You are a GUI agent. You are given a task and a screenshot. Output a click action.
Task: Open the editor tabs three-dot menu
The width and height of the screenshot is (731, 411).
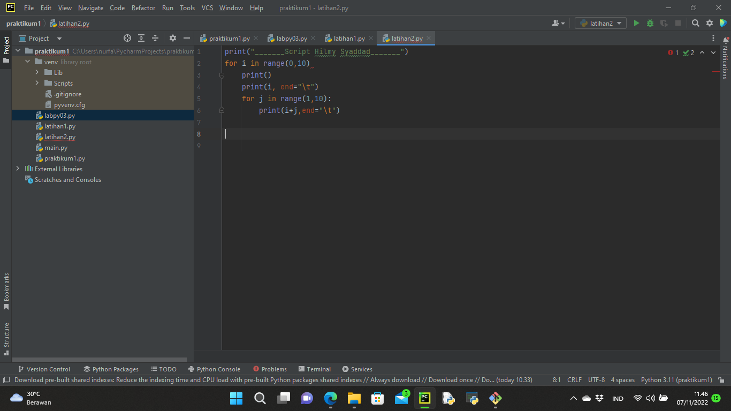[x=713, y=38]
